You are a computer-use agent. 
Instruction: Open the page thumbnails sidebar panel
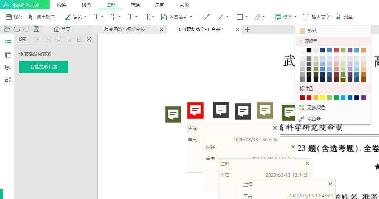8,55
